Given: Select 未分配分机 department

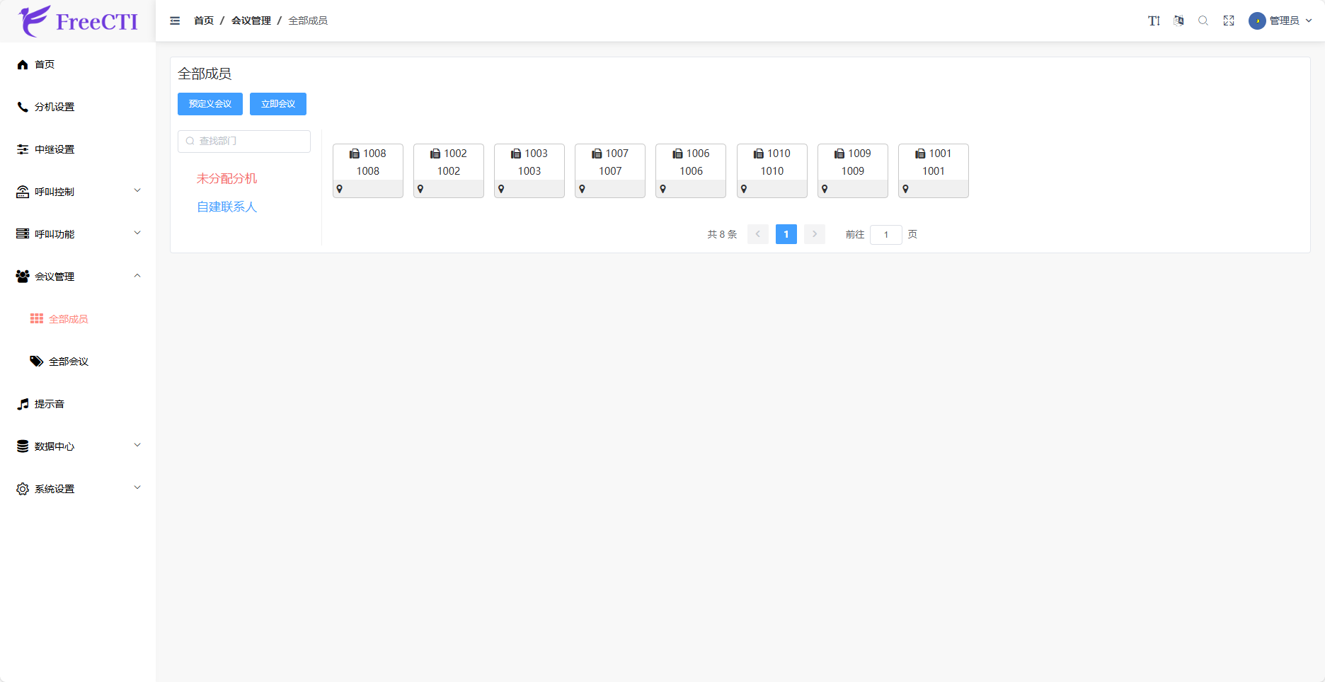Looking at the screenshot, I should 226,178.
